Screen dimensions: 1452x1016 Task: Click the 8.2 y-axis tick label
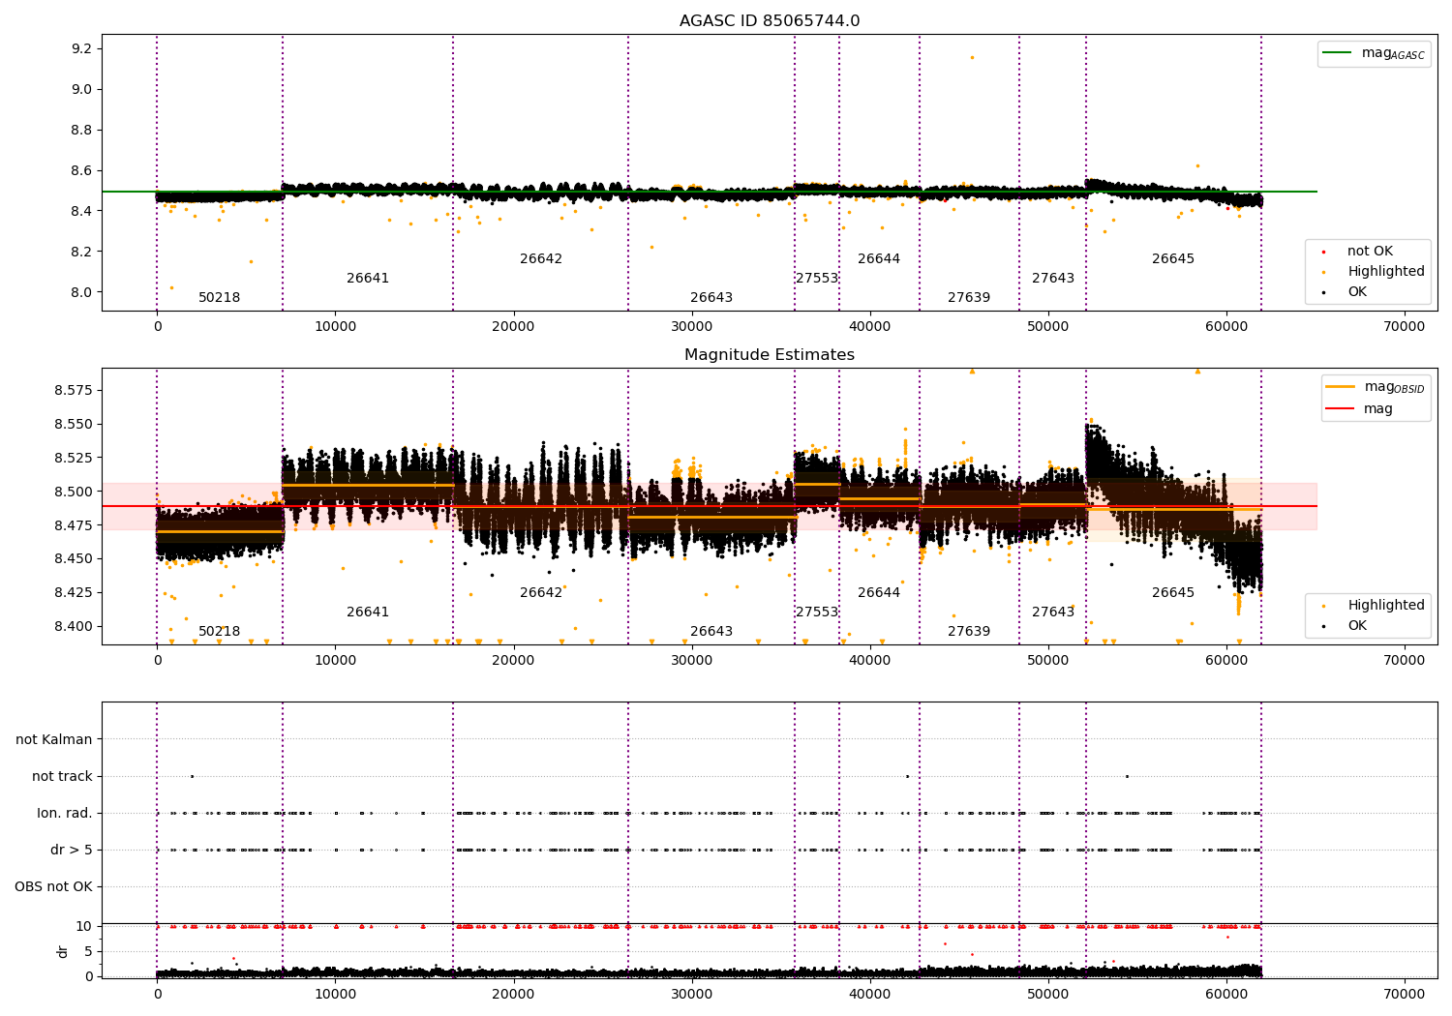click(82, 253)
